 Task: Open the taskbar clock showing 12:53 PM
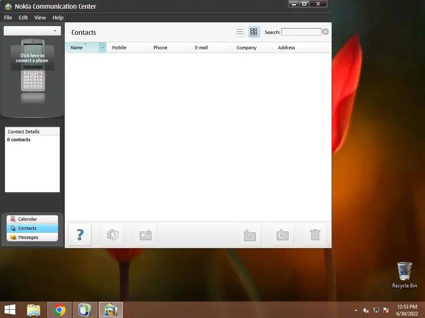pos(407,310)
